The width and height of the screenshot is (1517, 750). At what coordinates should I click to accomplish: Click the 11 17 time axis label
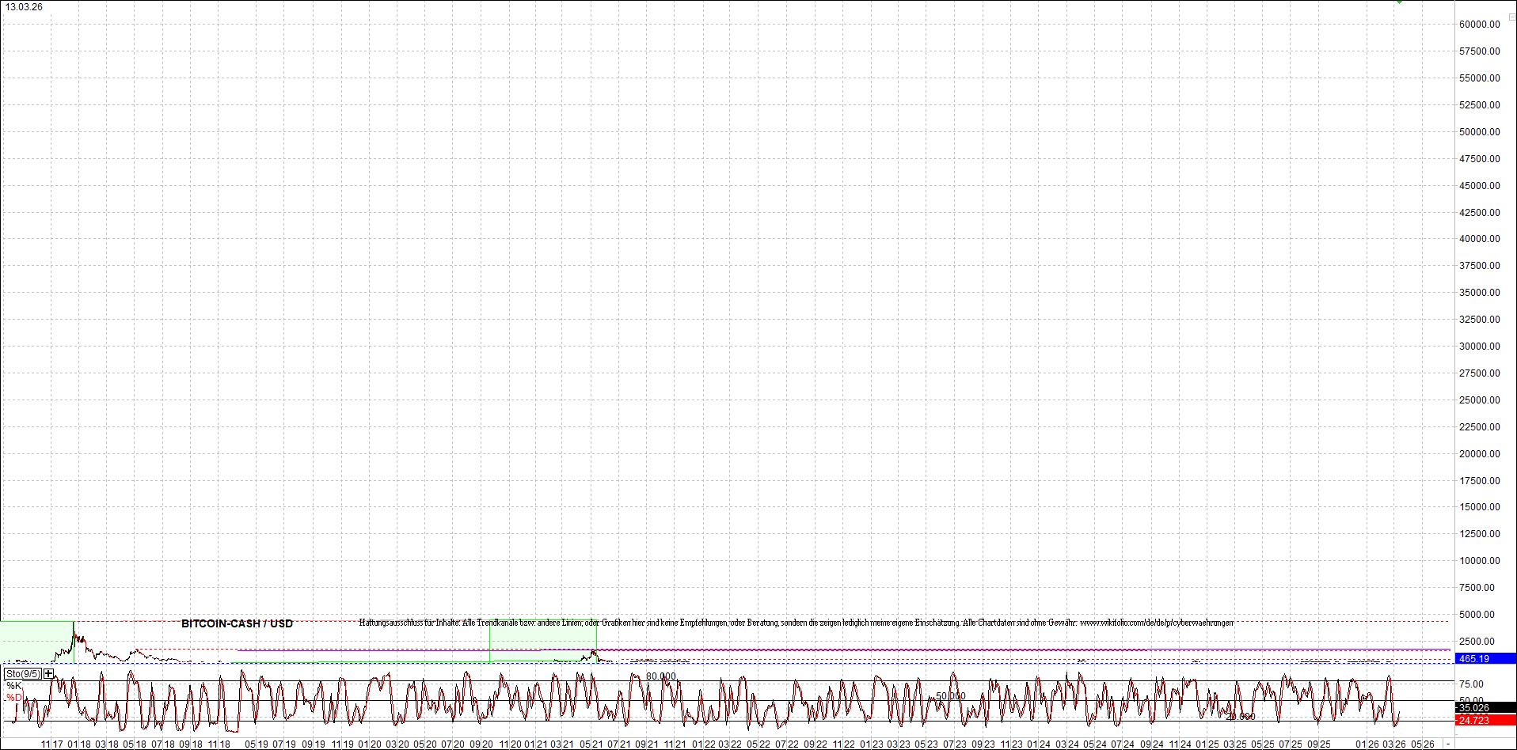pyautogui.click(x=51, y=744)
